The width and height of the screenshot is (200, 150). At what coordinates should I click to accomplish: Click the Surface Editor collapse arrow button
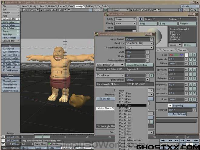(x=141, y=19)
